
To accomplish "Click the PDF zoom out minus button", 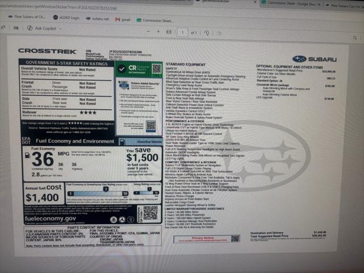I will click(148, 31).
